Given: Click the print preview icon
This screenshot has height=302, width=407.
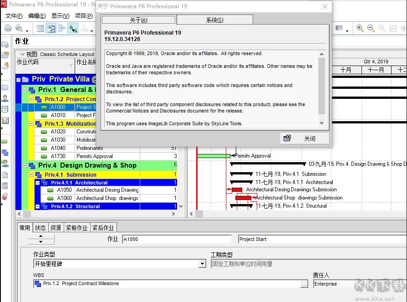Looking at the screenshot, I should click(19, 28).
